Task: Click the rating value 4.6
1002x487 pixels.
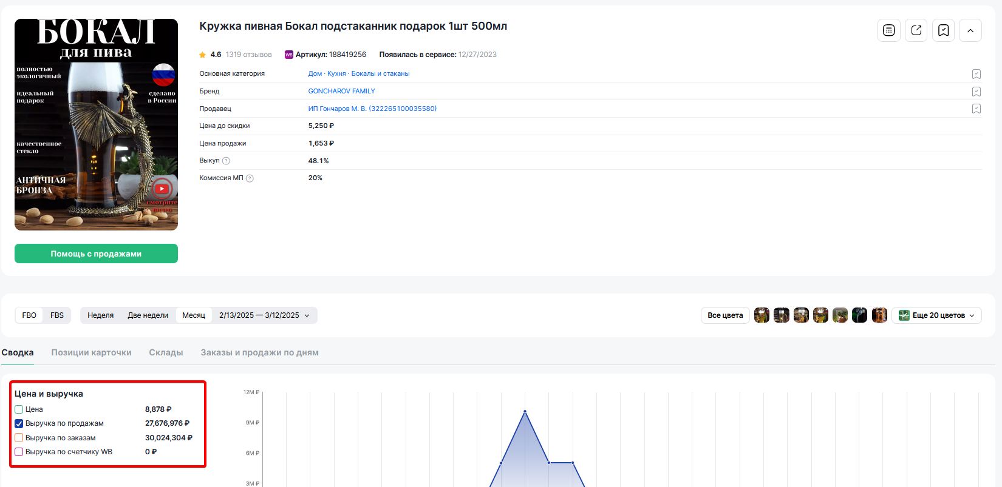Action: (x=216, y=55)
